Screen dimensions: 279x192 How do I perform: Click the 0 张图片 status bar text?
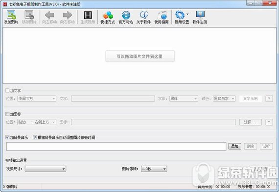click(x=10, y=187)
